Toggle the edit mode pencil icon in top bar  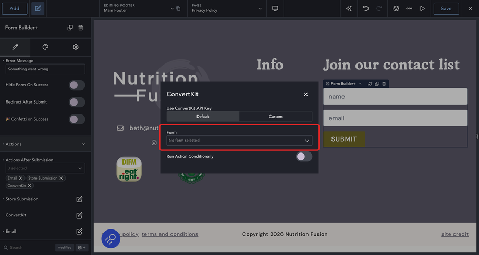[38, 8]
